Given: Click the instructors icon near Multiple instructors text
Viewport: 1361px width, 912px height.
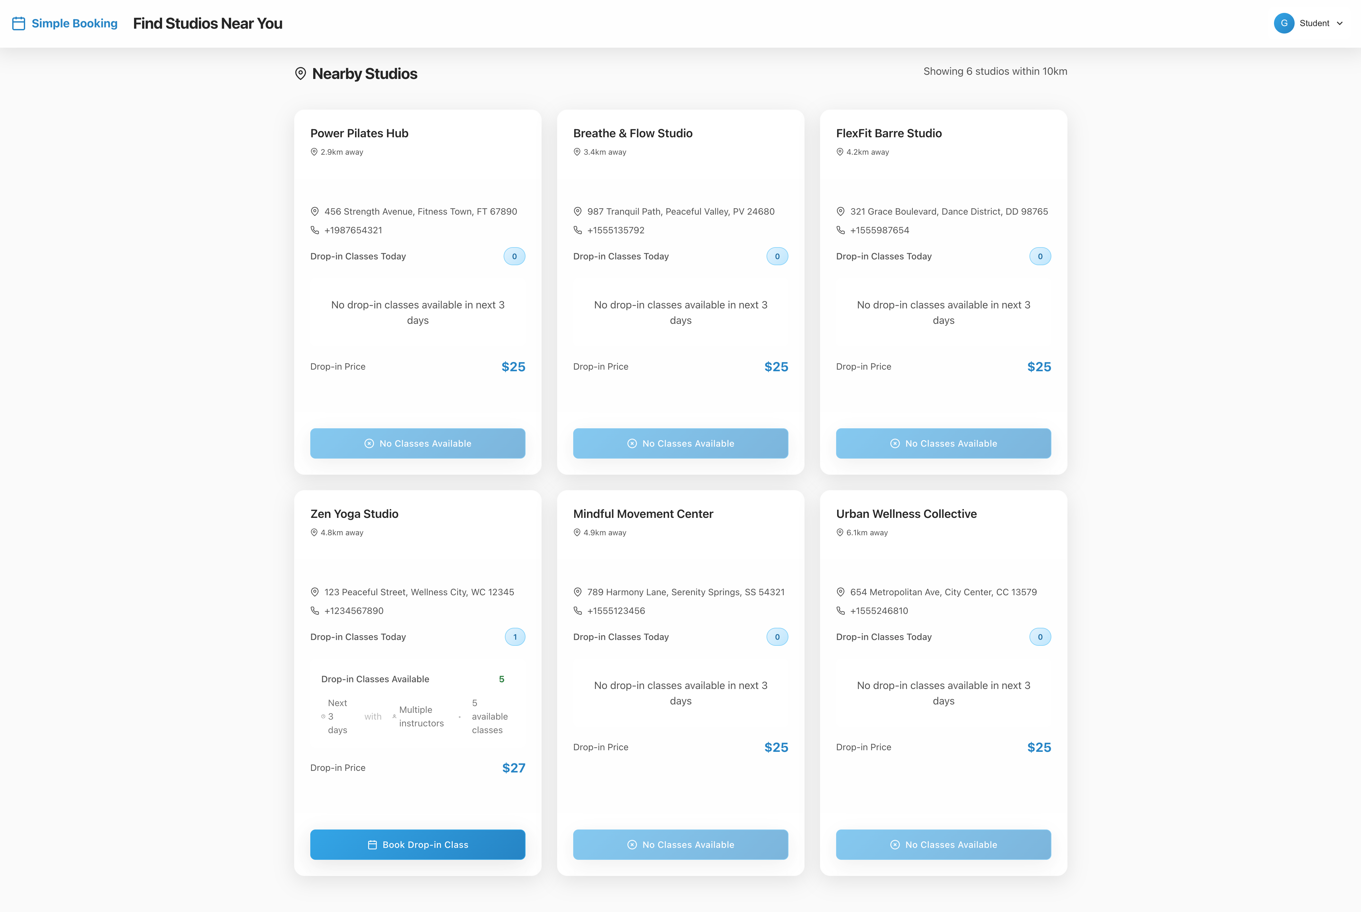Looking at the screenshot, I should point(394,716).
